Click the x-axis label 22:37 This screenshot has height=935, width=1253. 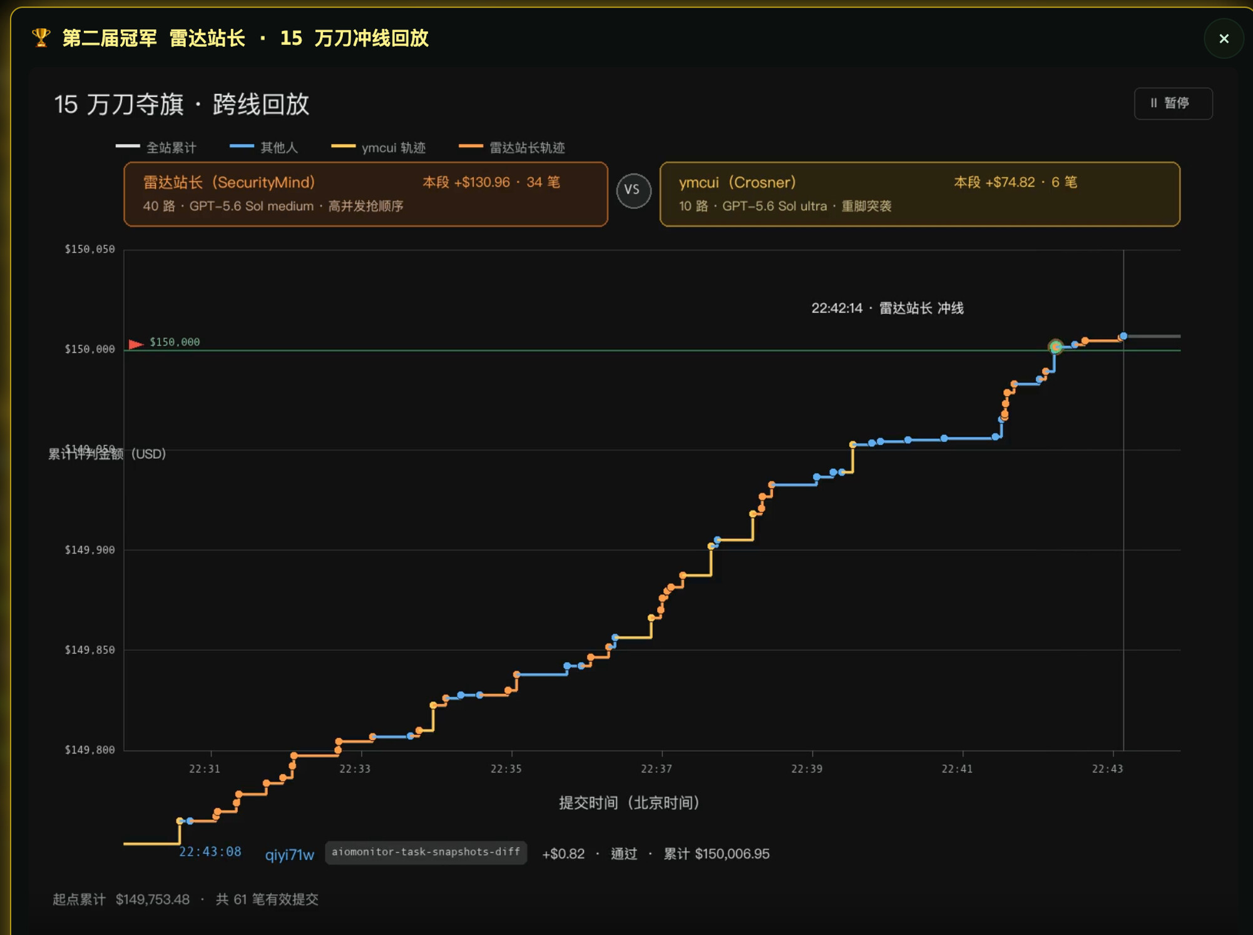pos(656,769)
